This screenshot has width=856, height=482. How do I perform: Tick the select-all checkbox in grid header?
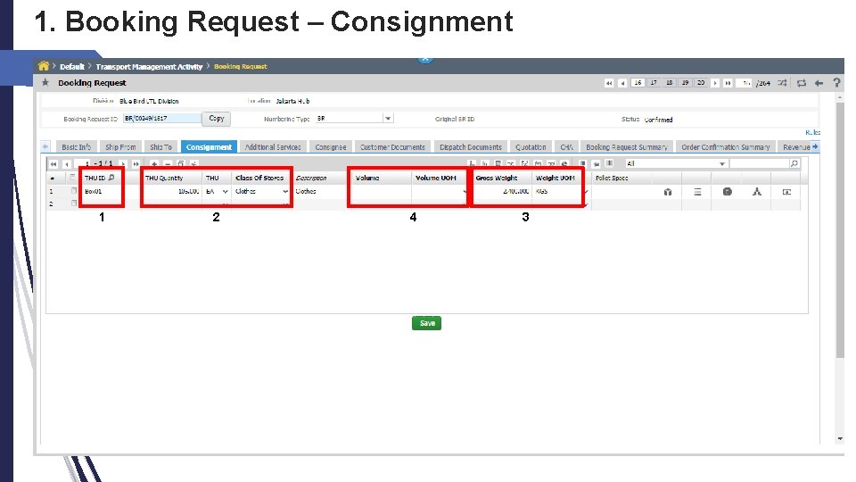tap(72, 178)
